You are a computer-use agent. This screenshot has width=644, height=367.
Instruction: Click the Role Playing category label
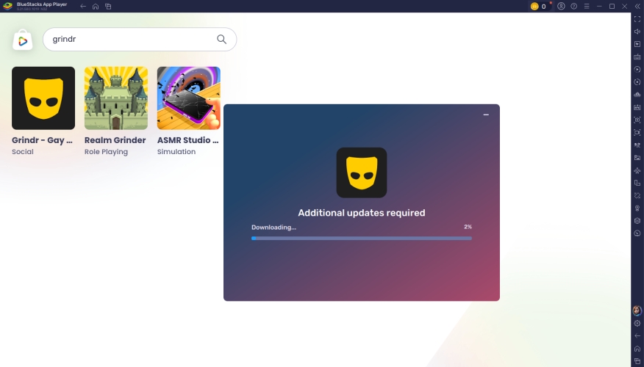click(x=106, y=152)
